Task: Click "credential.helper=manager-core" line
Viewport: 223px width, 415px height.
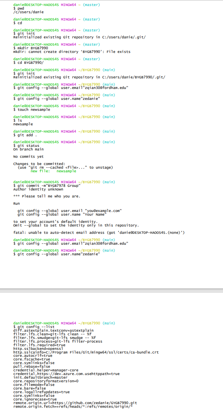Action: (x=46, y=370)
